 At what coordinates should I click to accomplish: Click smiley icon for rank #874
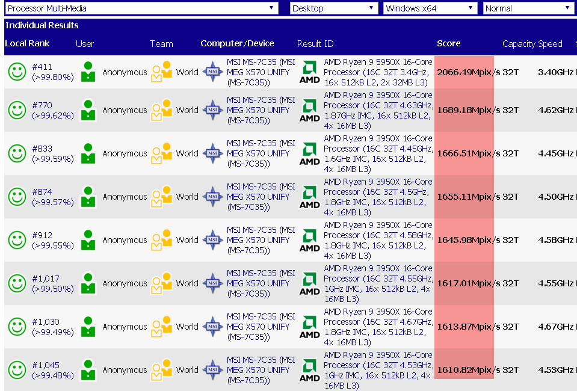tap(17, 197)
